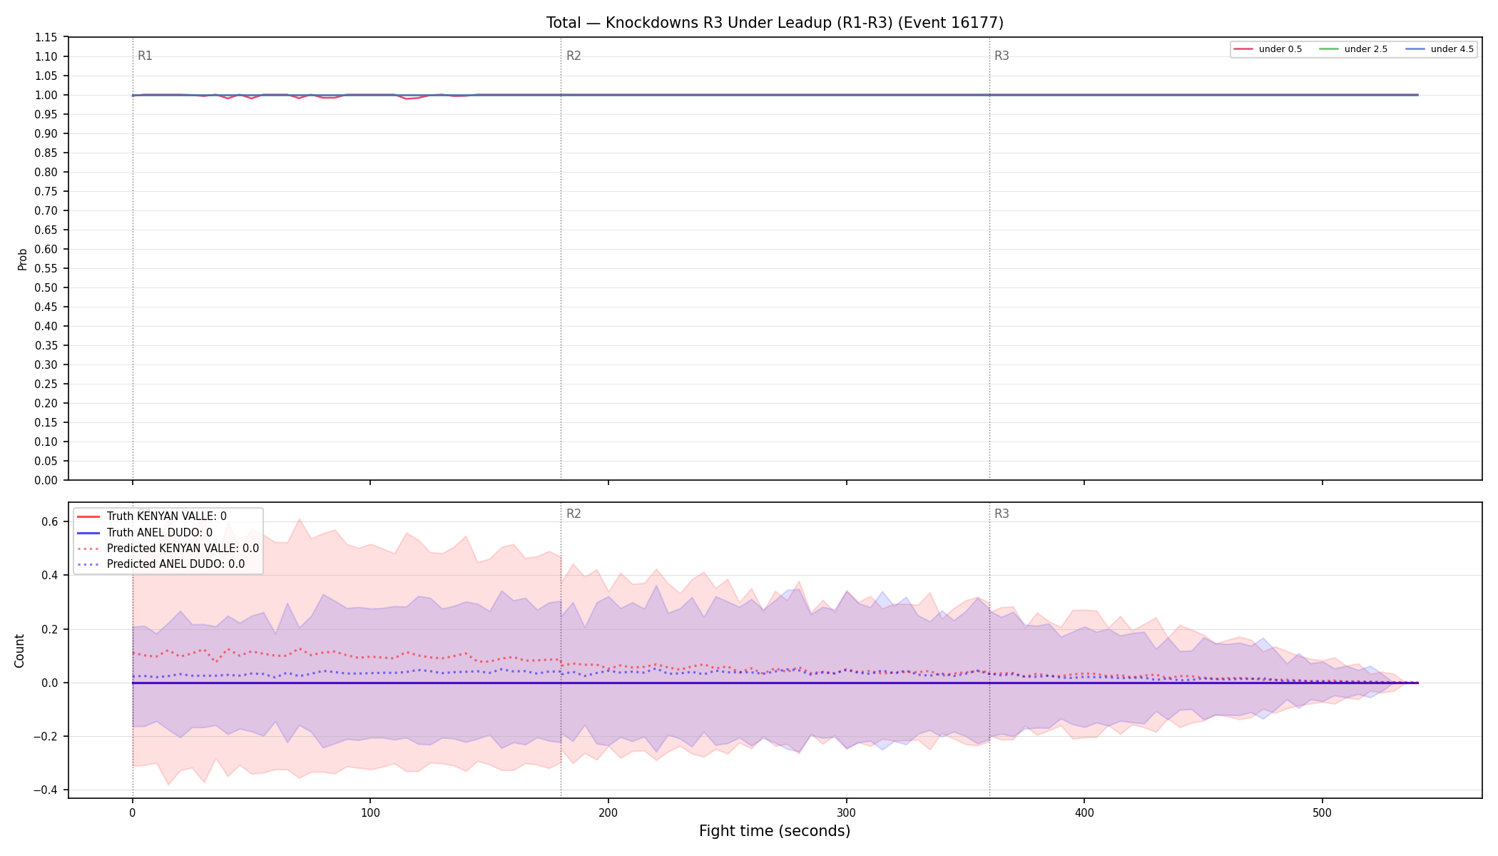The width and height of the screenshot is (1498, 856).
Task: Click the 'Truth KENYAN VALLE: 0' legend entry
Action: coord(167,516)
